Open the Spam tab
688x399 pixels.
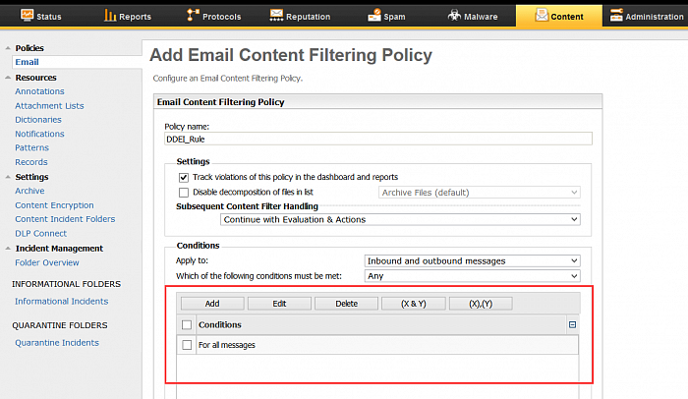point(386,16)
